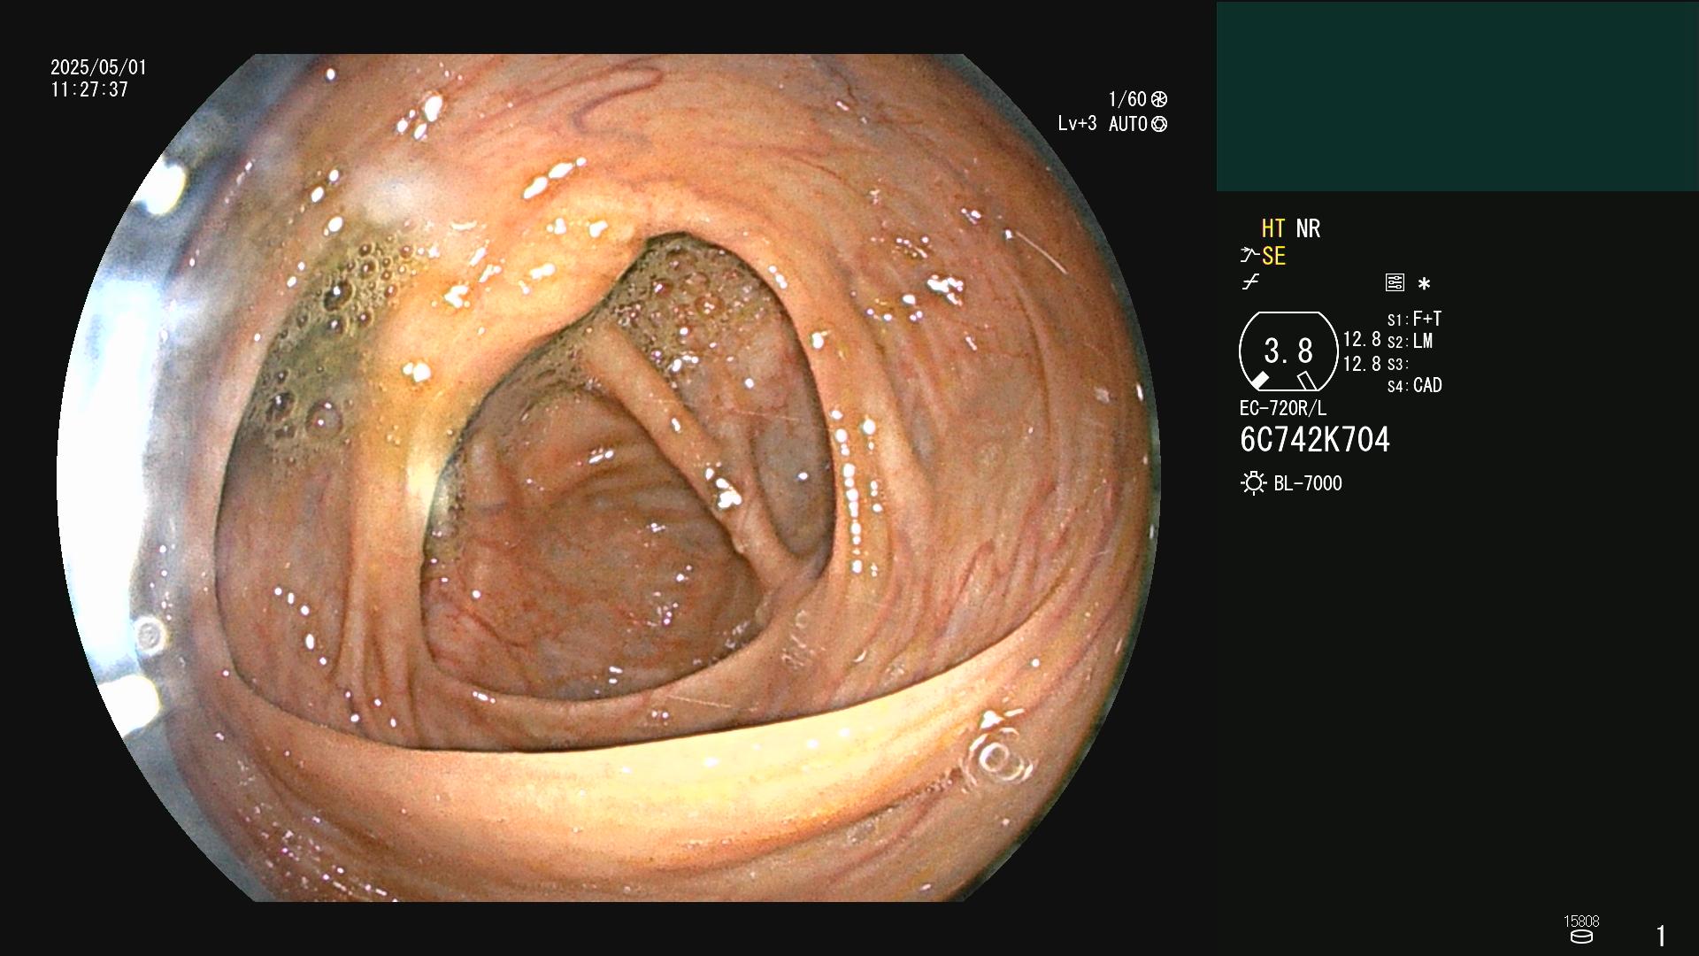Image resolution: width=1699 pixels, height=956 pixels.
Task: Click the upper 12.8 value
Action: coord(1362,339)
